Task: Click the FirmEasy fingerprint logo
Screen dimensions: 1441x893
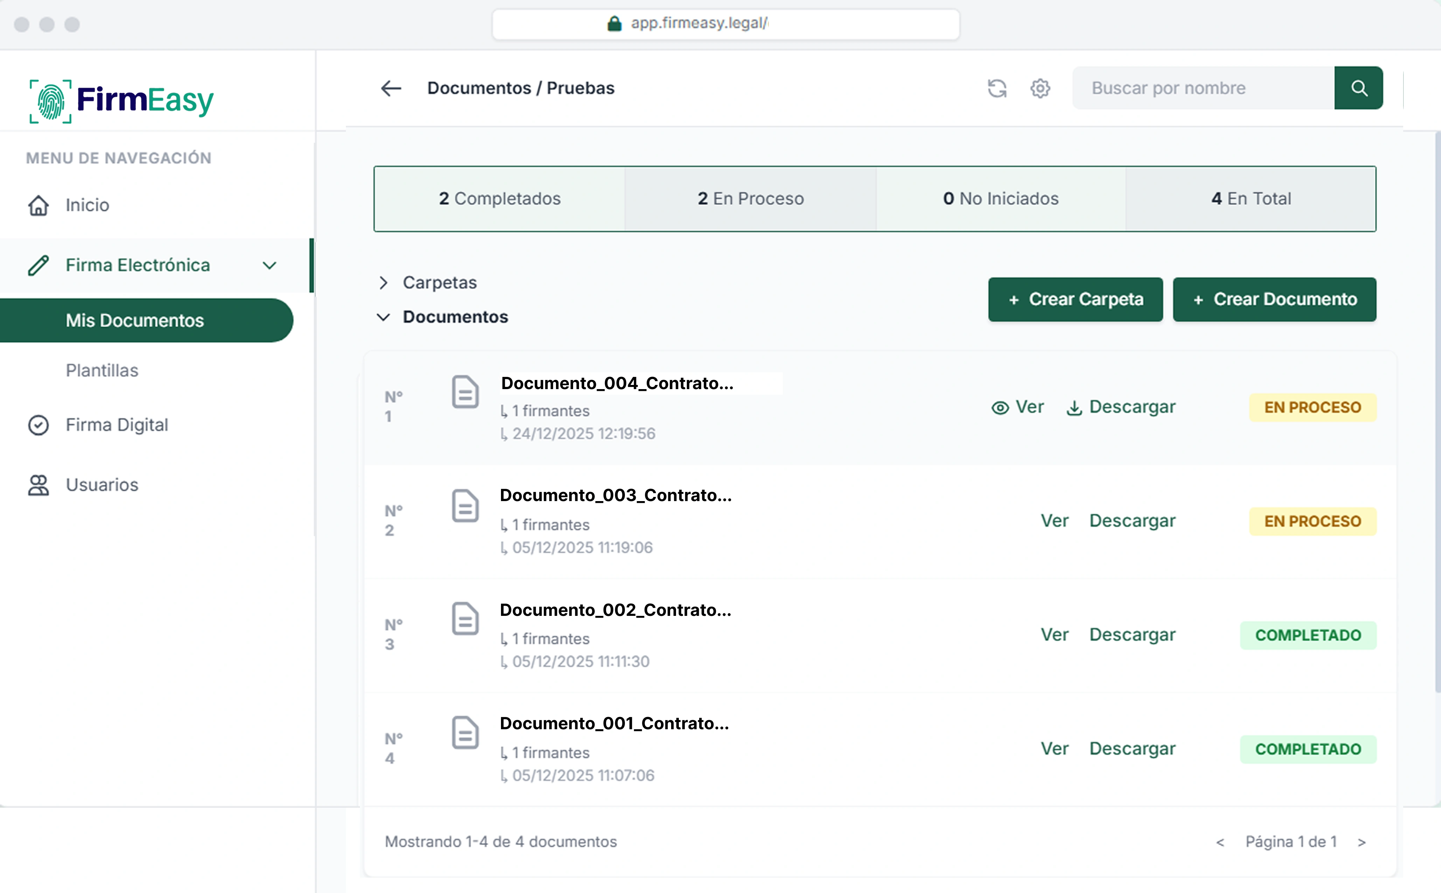Action: click(x=51, y=101)
